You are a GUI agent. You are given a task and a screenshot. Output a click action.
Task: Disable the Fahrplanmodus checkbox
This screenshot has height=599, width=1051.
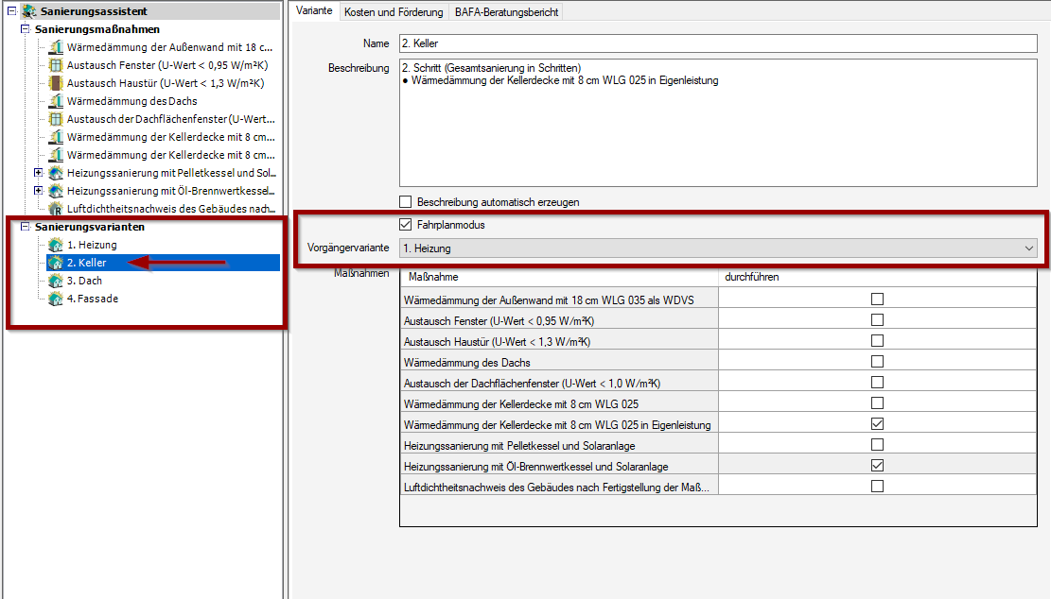406,225
